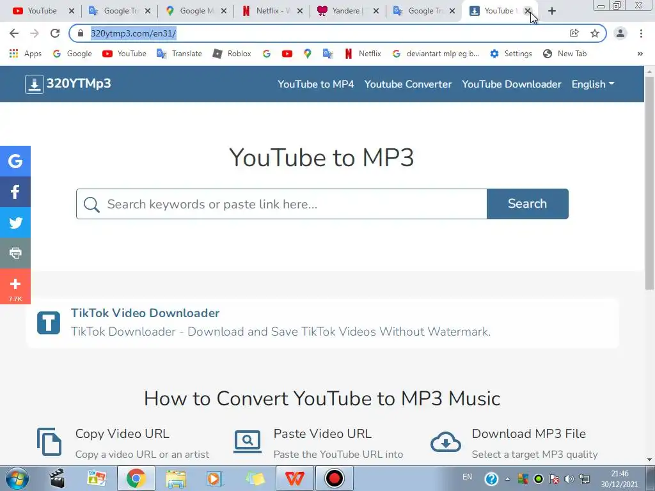Switch to the Netflix tab

[272, 11]
